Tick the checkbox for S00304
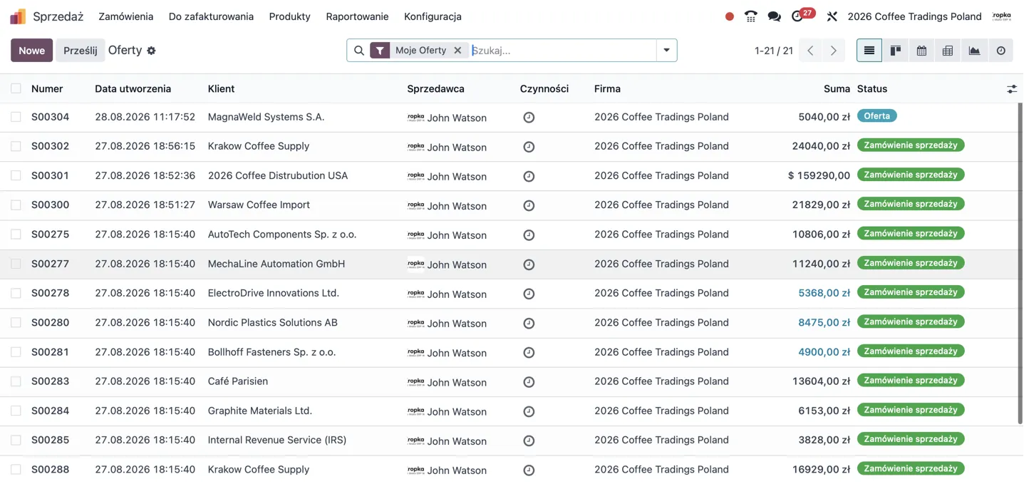Screen dimensions: 1024x484 (x=16, y=117)
